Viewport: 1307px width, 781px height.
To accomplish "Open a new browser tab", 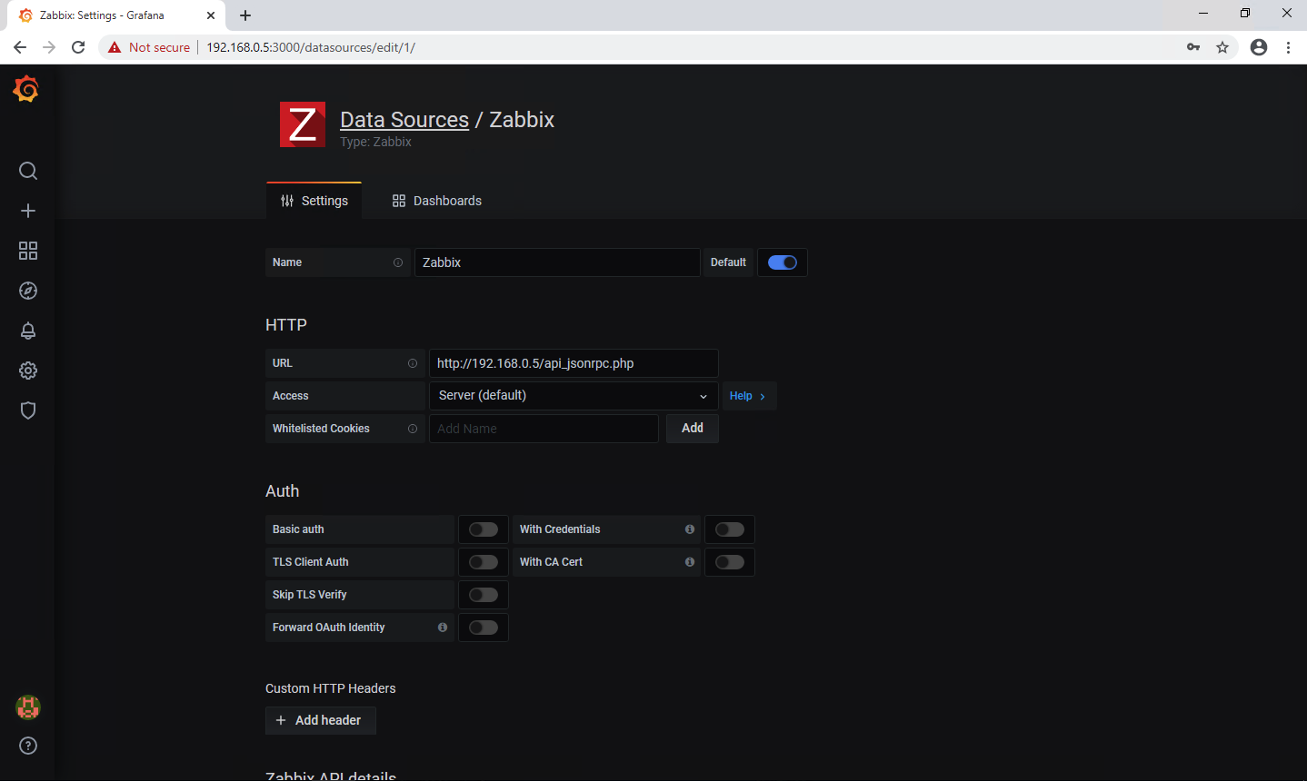I will click(245, 15).
